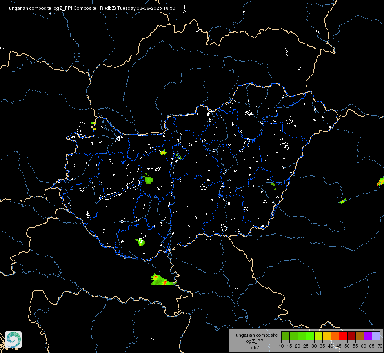Click the legend scale value "50"
Screen dimensions: 384x353
tap(347, 346)
